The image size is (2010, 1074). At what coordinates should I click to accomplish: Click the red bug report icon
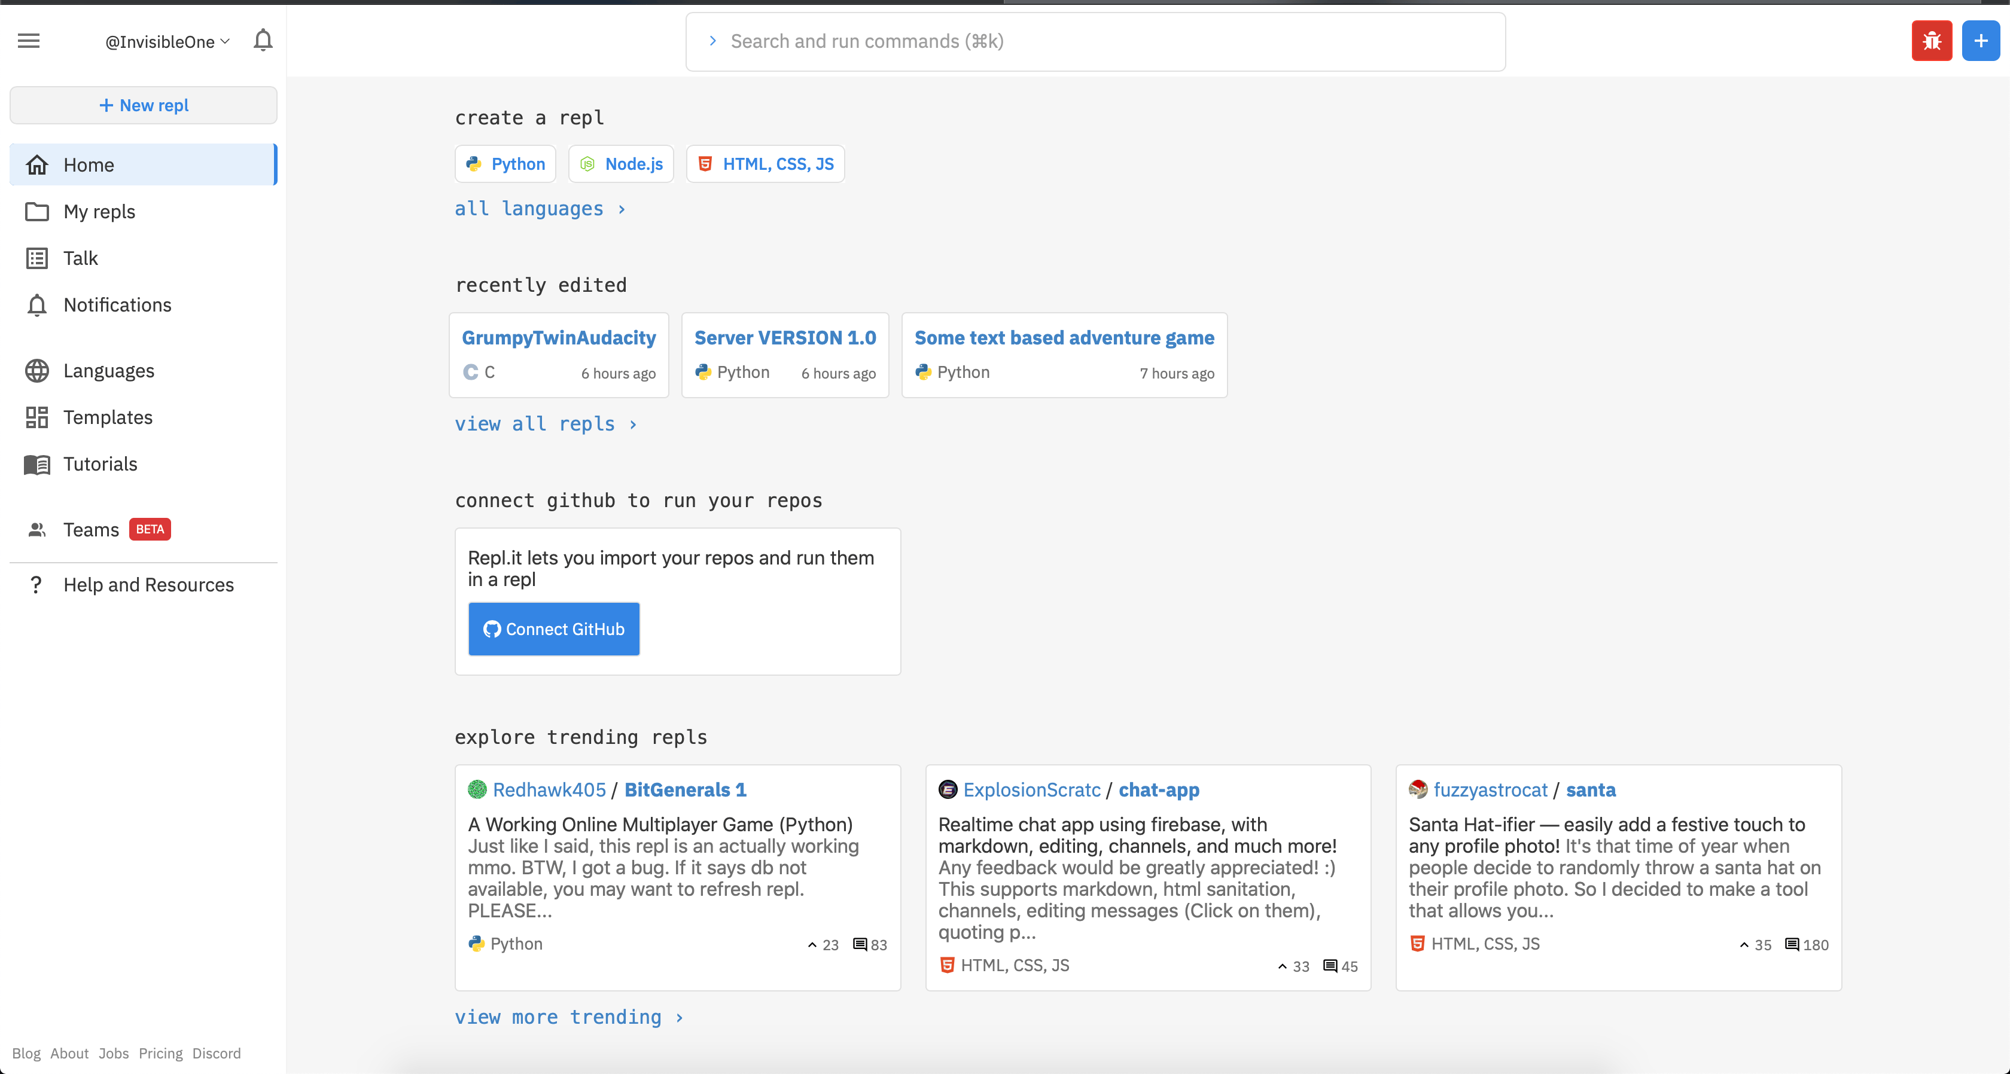pos(1931,41)
